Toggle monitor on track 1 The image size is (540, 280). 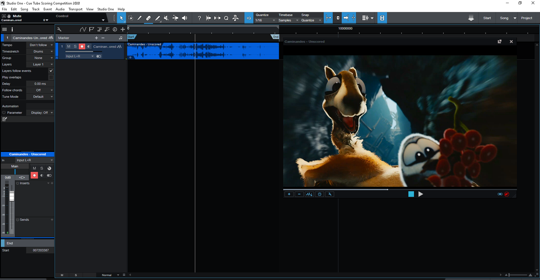[x=89, y=47]
